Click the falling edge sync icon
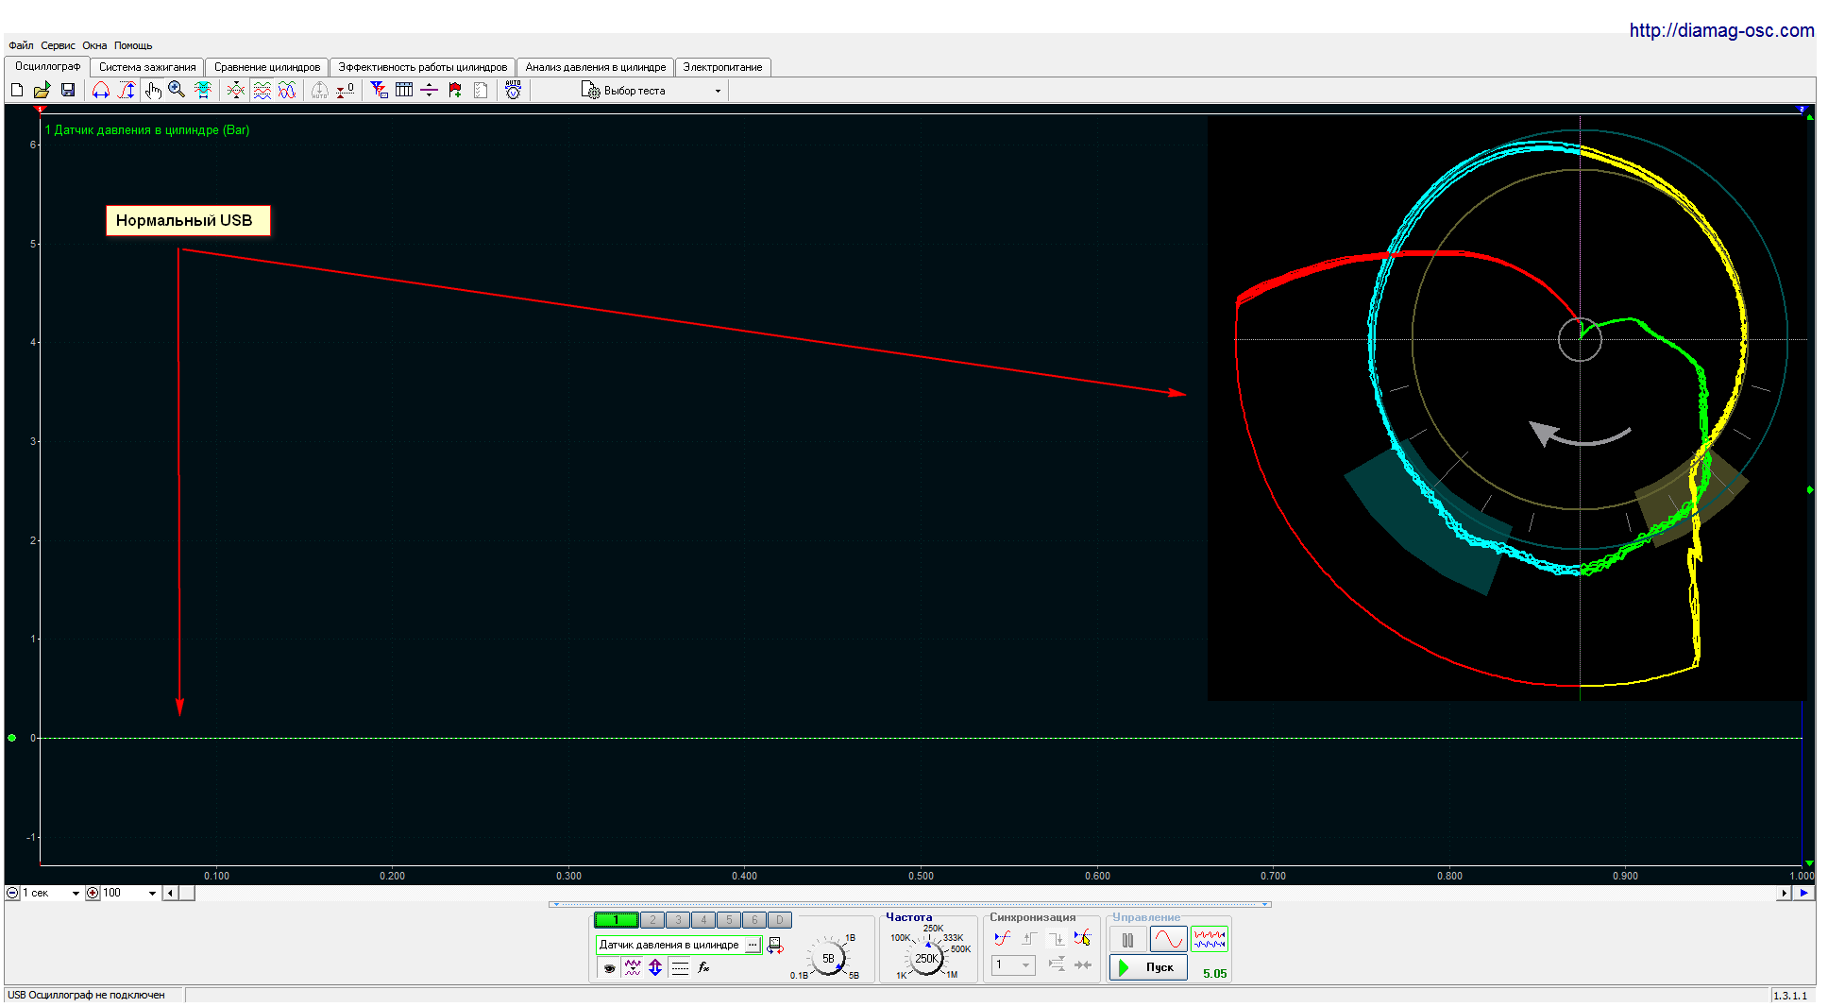1828x1007 pixels. [x=1056, y=938]
